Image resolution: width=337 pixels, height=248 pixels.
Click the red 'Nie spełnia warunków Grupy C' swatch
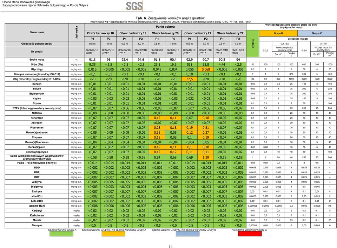tap(250, 234)
